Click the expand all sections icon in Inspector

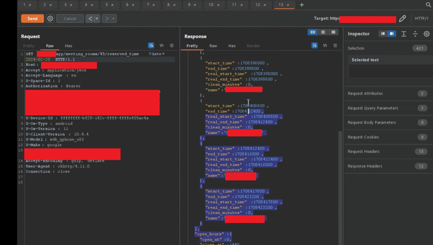(x=404, y=34)
